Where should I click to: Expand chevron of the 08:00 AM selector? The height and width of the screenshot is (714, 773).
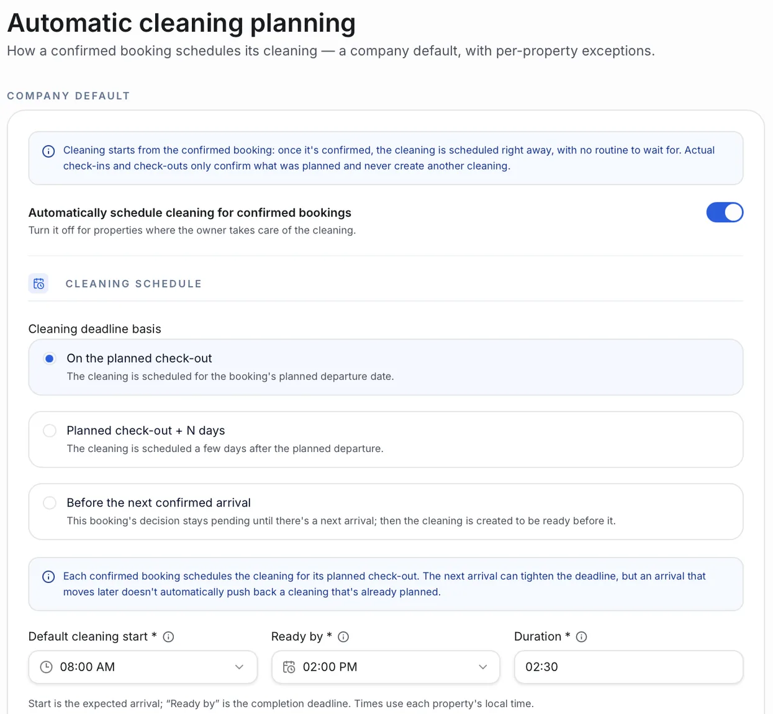pos(239,667)
